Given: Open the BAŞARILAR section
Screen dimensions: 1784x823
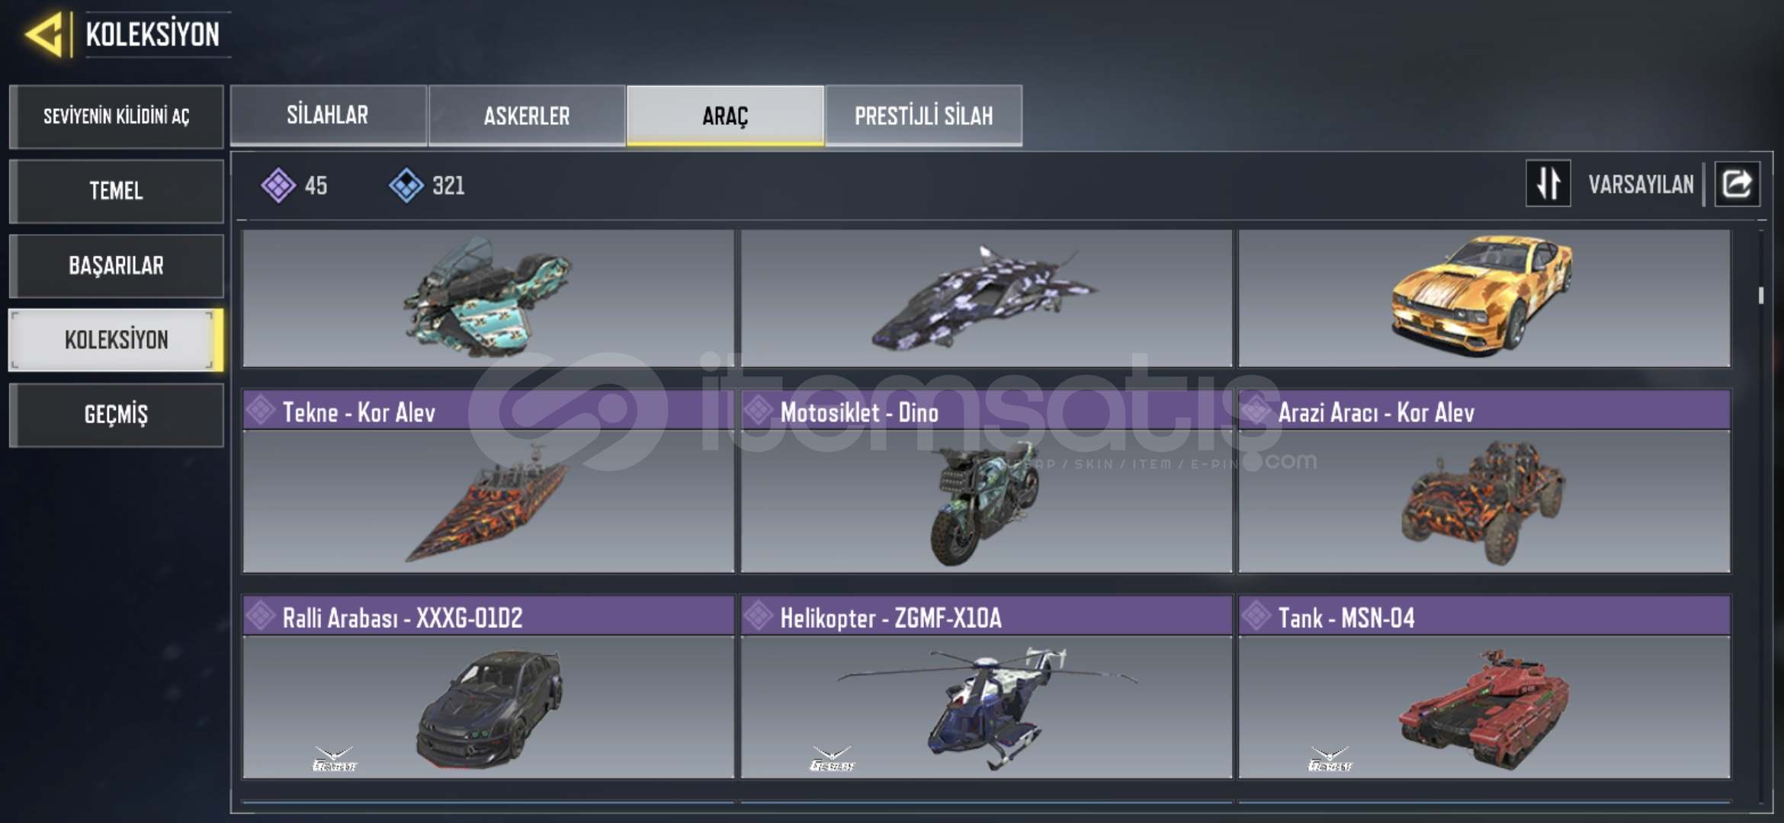Looking at the screenshot, I should (x=117, y=265).
